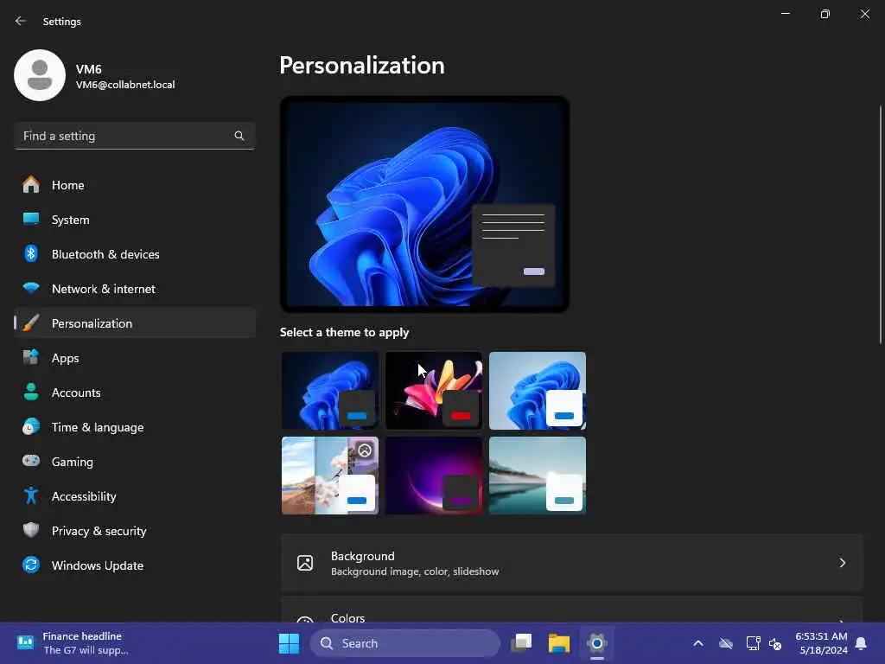The height and width of the screenshot is (664, 885).
Task: Open Gaming settings
Action: 135,462
